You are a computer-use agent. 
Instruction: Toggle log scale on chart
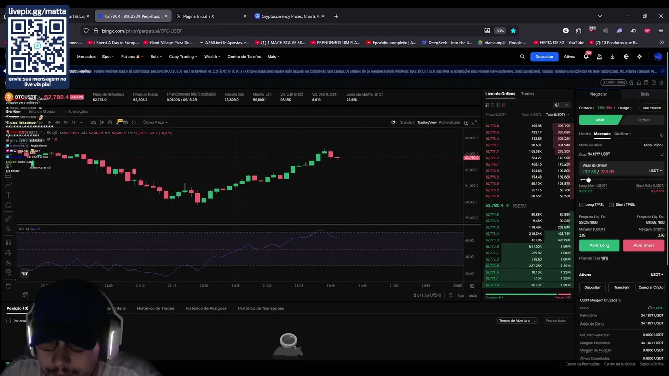pos(461,296)
